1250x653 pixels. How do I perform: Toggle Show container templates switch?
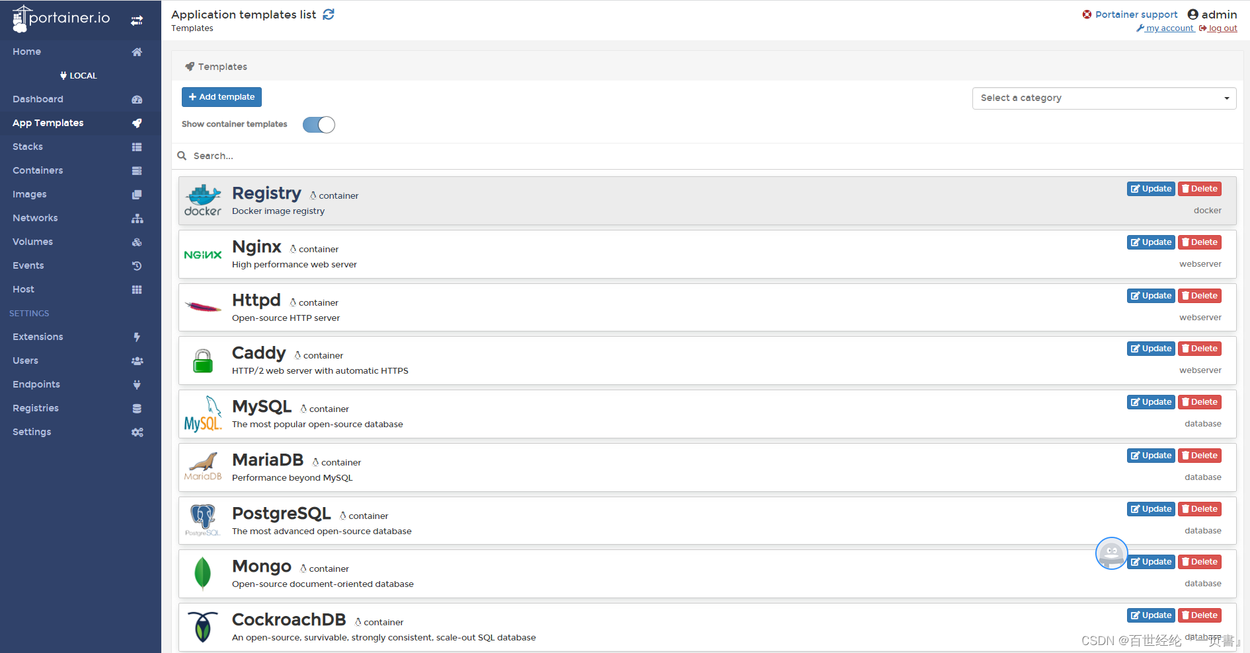[319, 125]
